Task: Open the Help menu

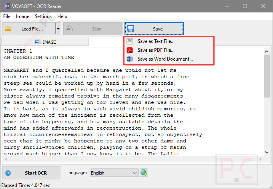Action: (x=62, y=16)
